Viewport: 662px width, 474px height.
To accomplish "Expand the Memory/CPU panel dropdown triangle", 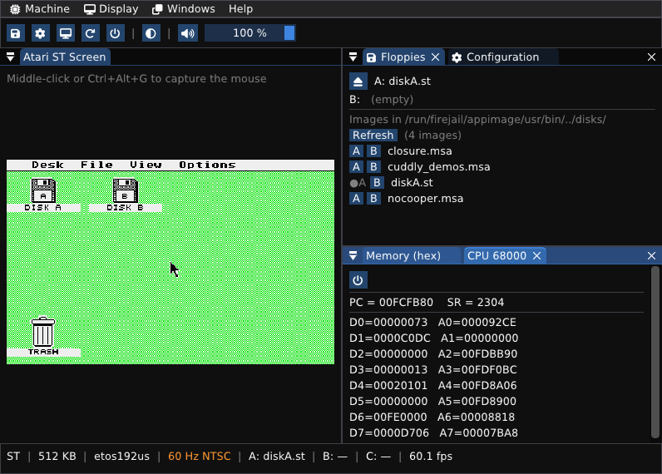I will coord(353,256).
